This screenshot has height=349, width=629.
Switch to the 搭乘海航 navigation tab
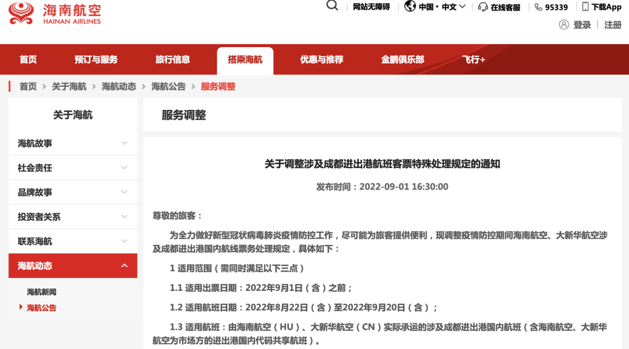(x=245, y=59)
